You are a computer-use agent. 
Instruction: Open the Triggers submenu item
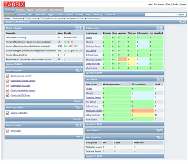coord(51,15)
